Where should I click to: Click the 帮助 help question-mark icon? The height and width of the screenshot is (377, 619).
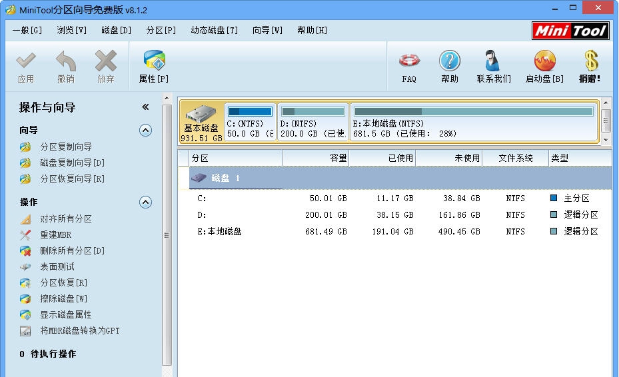click(x=450, y=61)
